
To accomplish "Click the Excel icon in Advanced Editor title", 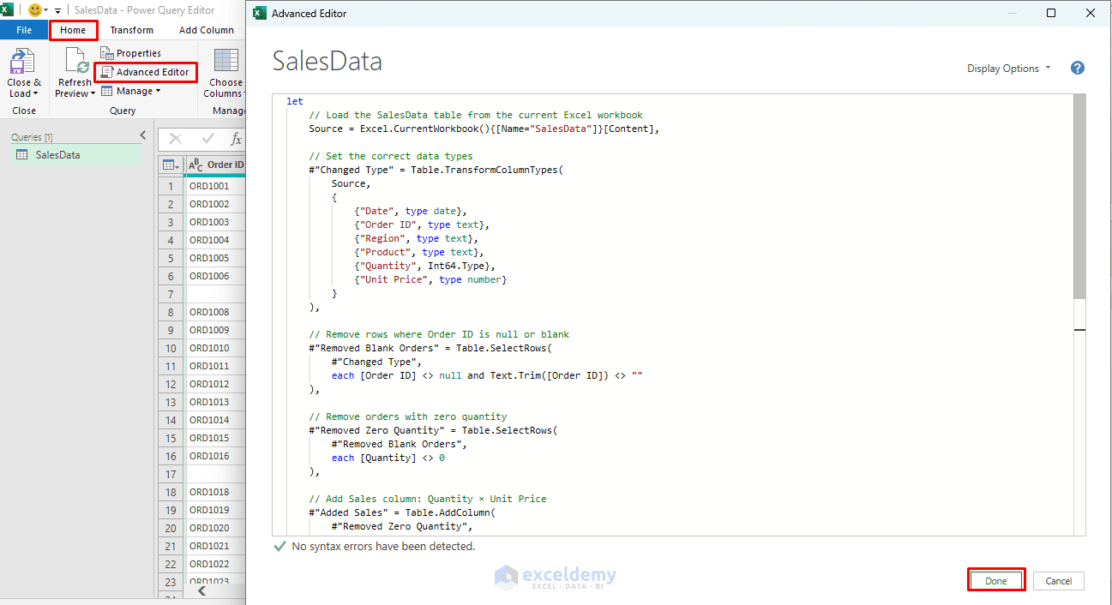I will click(258, 13).
